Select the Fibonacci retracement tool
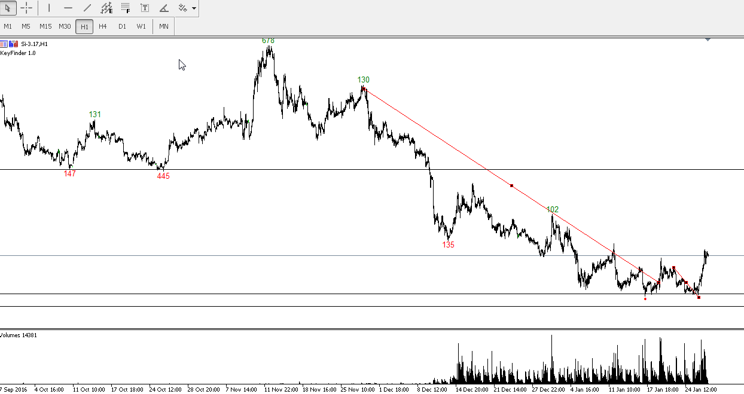 coord(126,8)
